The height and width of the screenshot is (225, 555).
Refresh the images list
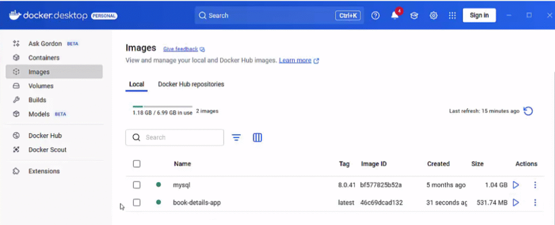528,111
